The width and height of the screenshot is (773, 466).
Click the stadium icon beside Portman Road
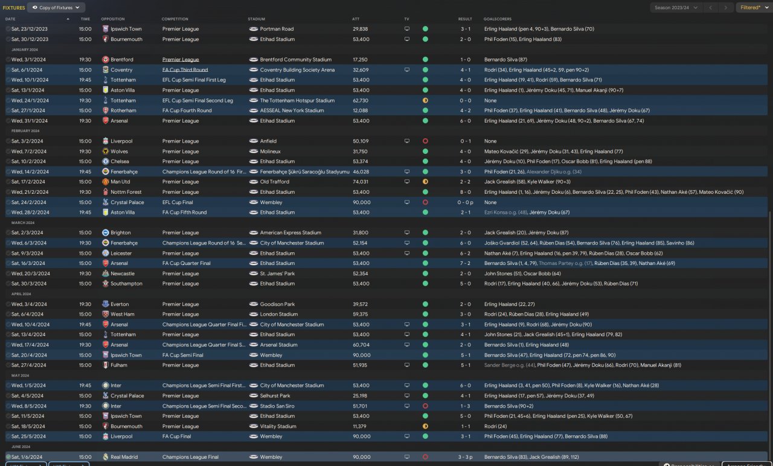point(253,29)
